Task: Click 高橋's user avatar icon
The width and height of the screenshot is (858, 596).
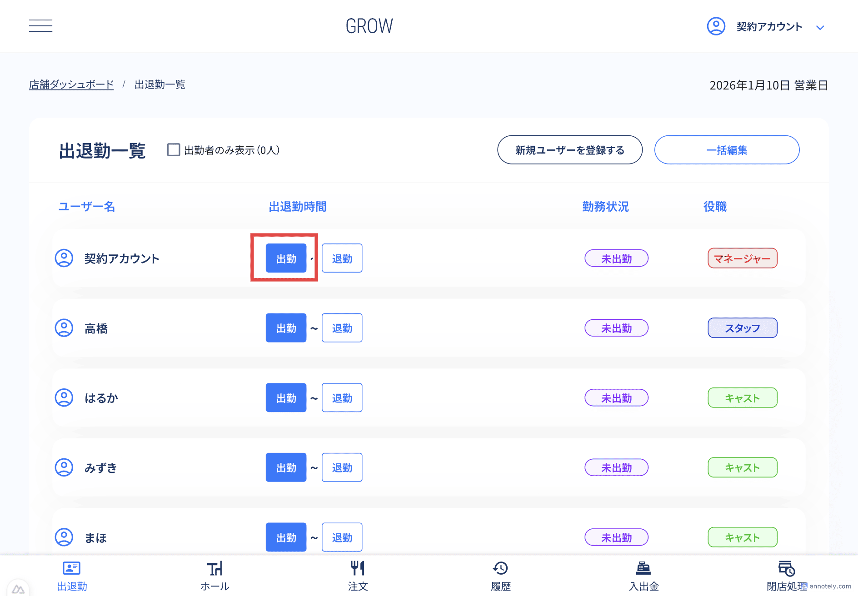Action: [x=64, y=328]
